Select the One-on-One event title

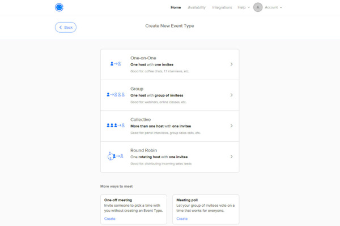click(142, 58)
